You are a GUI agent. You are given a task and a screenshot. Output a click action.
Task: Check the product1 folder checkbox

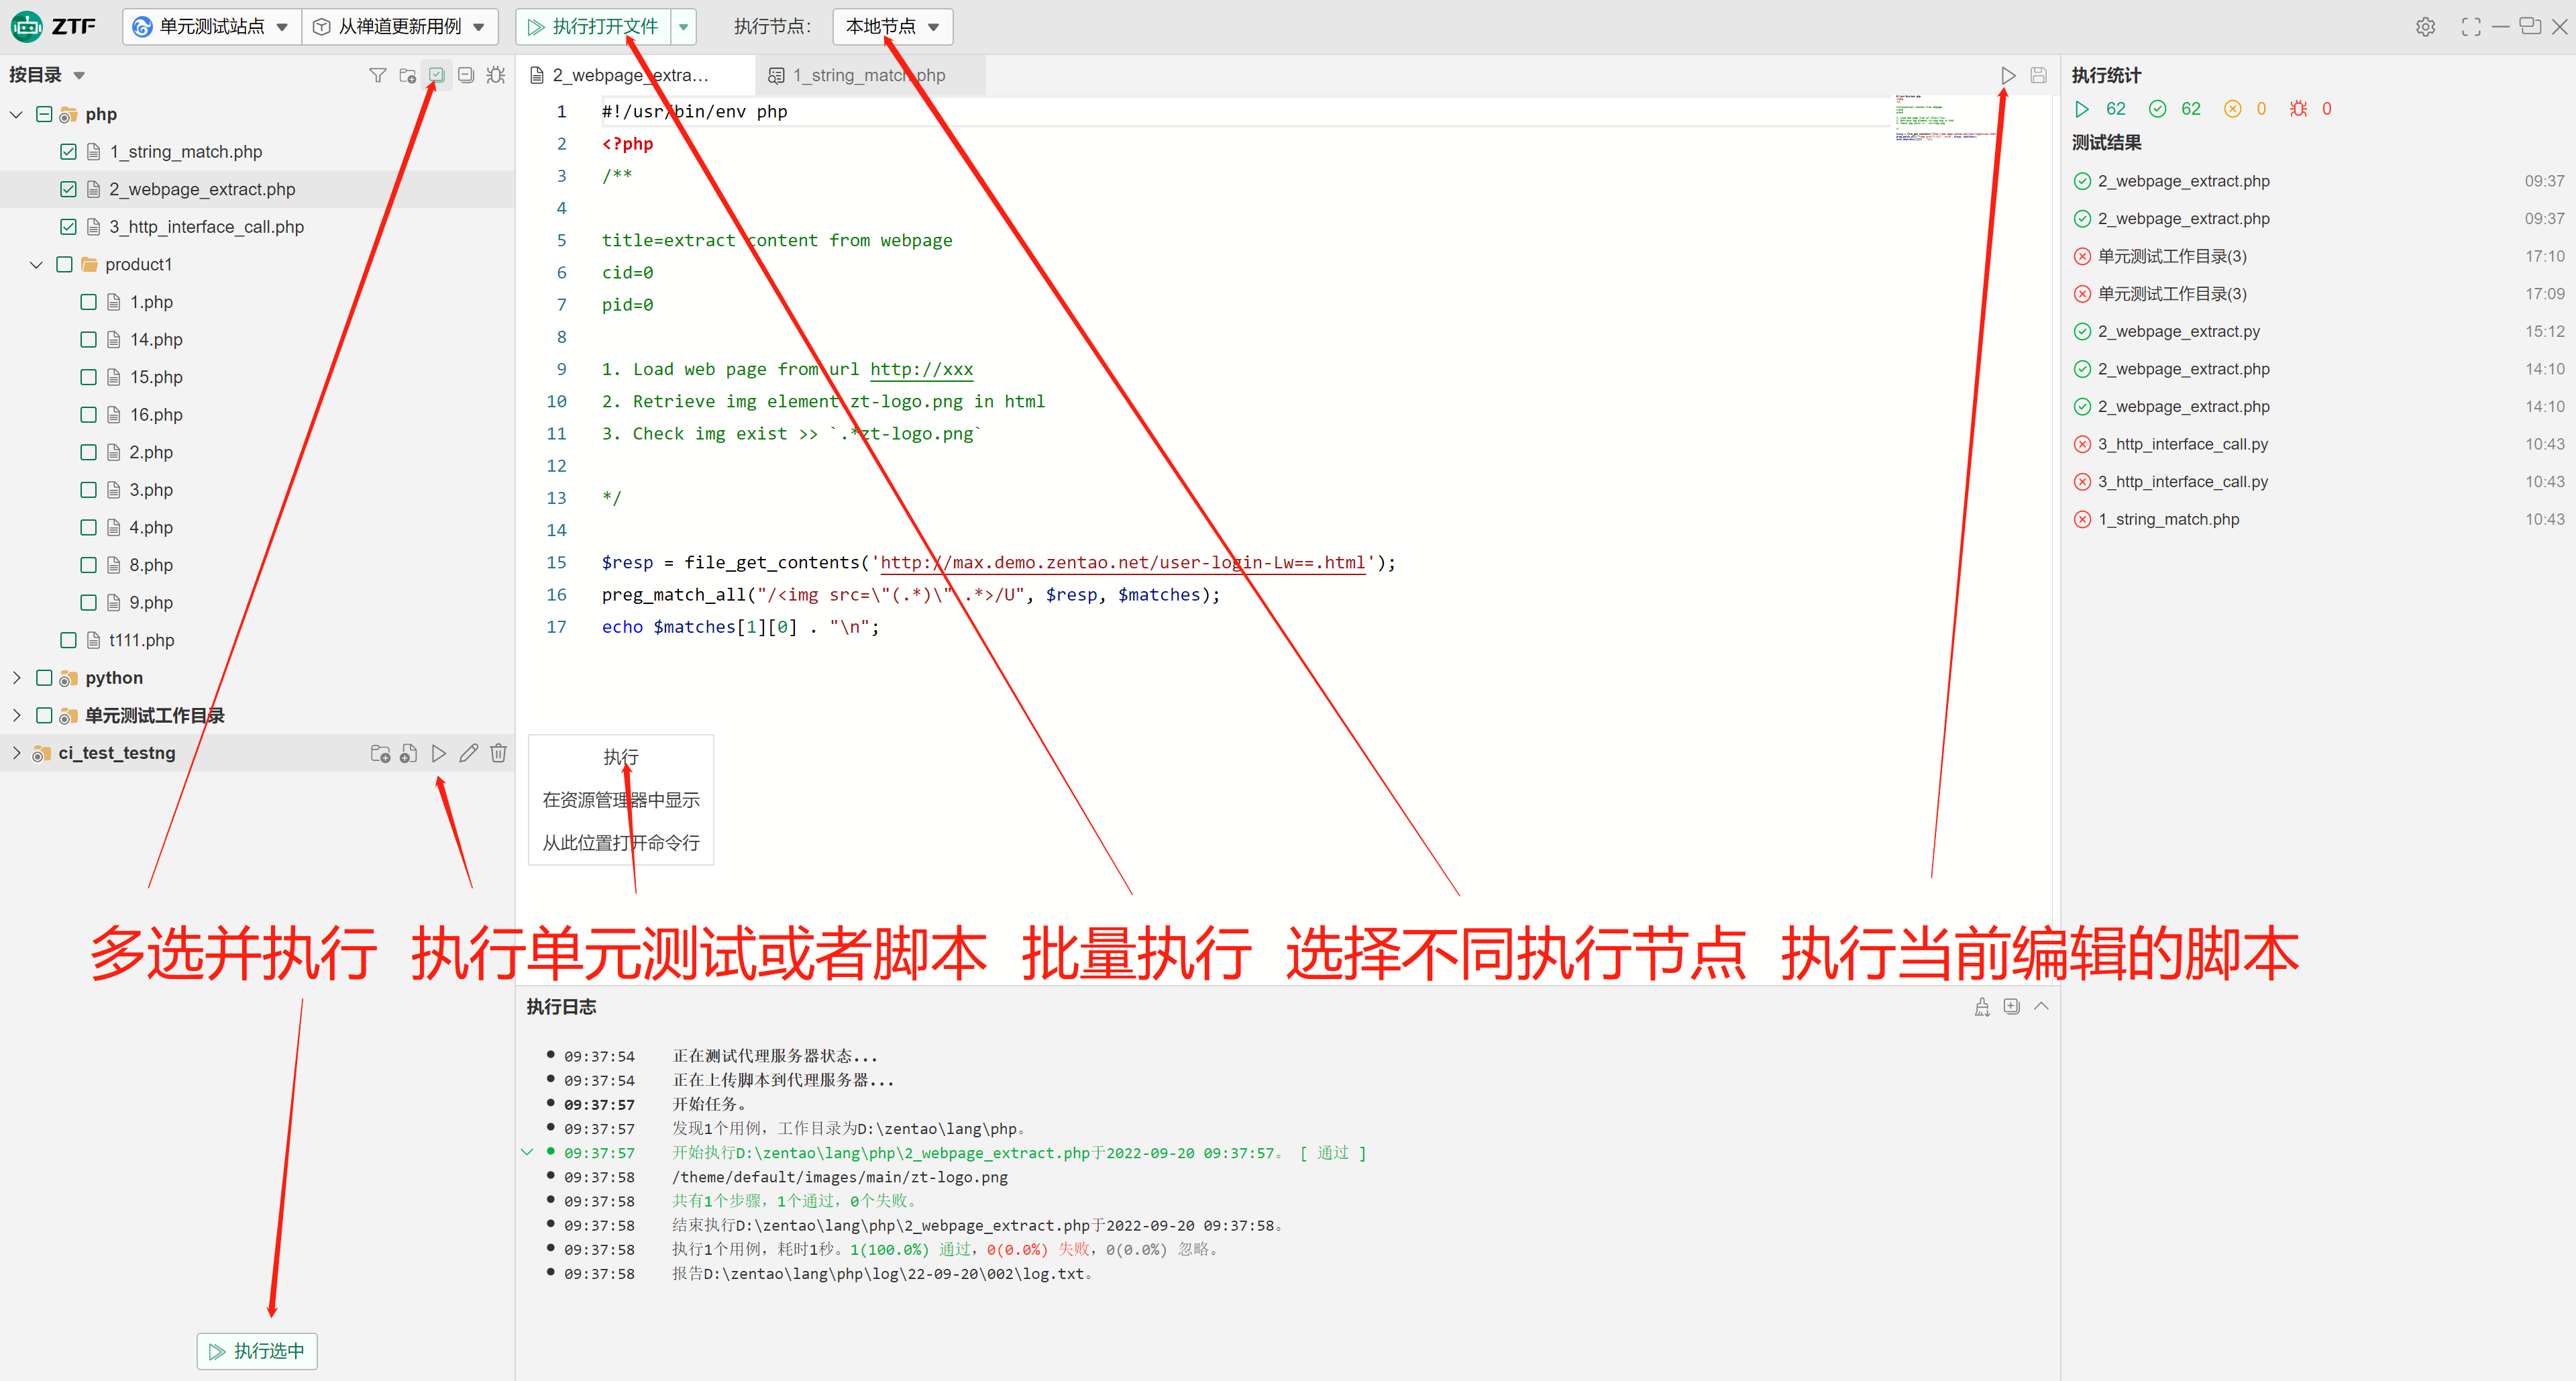click(x=65, y=265)
